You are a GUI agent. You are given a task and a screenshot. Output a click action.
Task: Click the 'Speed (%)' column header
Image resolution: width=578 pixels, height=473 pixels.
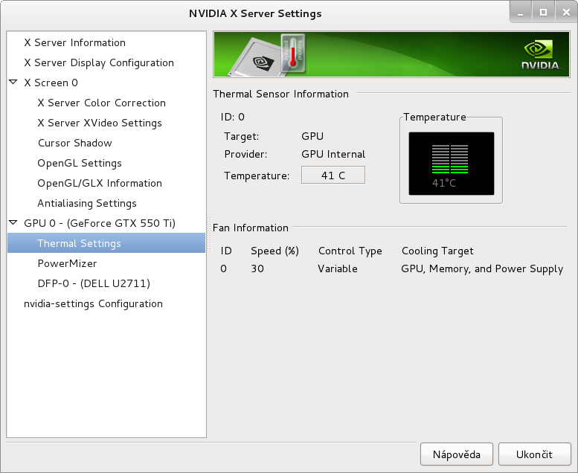coord(275,251)
